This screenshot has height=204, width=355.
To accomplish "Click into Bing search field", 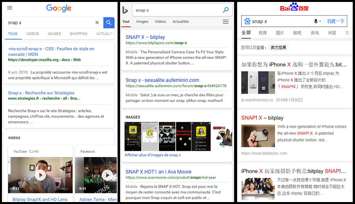I will tap(177, 10).
